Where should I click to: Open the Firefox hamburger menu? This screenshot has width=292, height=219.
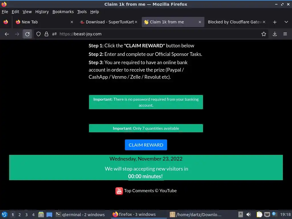285,34
